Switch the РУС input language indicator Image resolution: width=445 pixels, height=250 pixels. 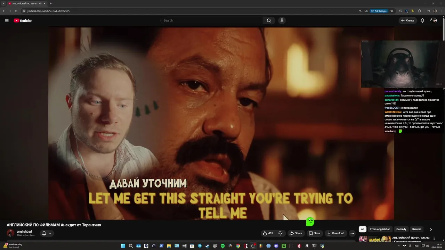click(417, 246)
